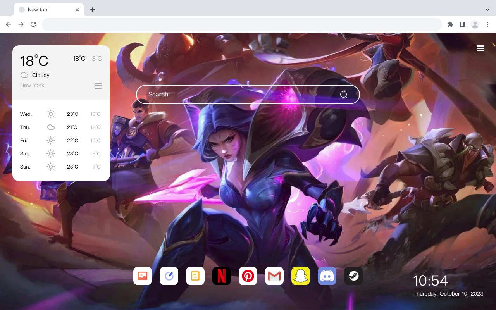The height and width of the screenshot is (310, 496).
Task: Click the sun icon in Wed. row
Action: [51, 114]
